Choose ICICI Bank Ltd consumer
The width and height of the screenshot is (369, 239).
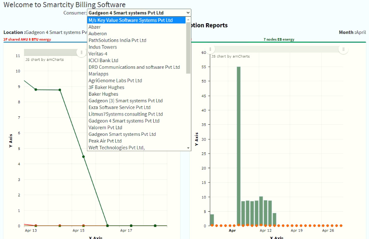pyautogui.click(x=103, y=60)
